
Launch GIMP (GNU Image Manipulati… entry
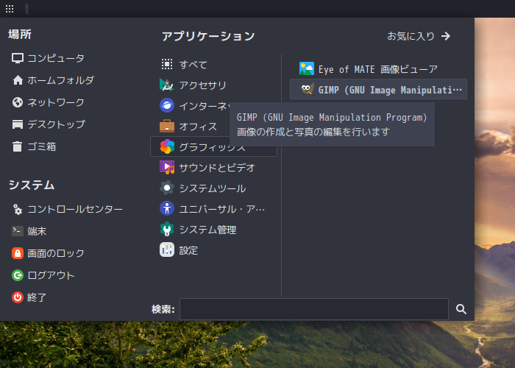[x=378, y=89]
